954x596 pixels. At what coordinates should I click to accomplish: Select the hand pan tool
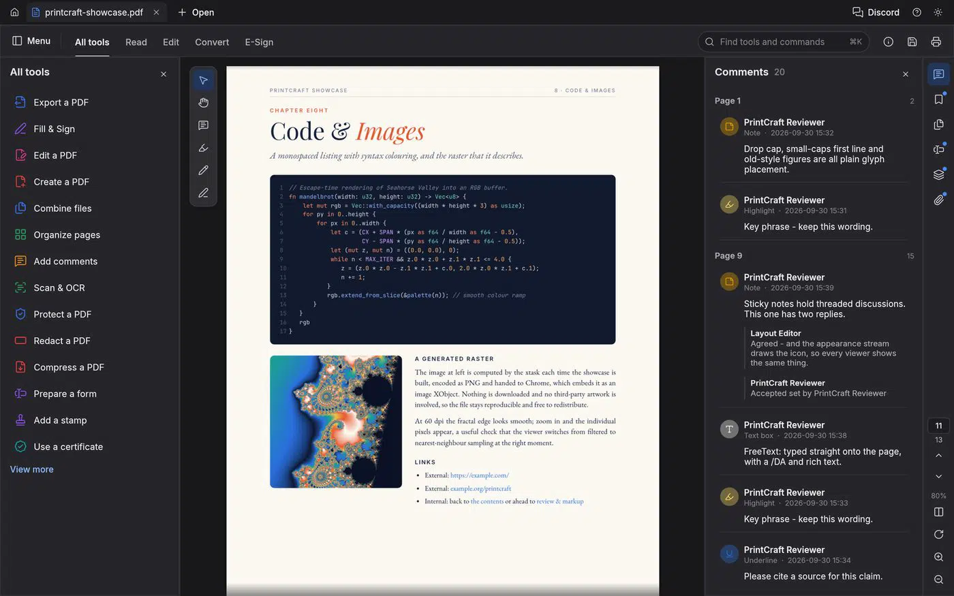(203, 103)
